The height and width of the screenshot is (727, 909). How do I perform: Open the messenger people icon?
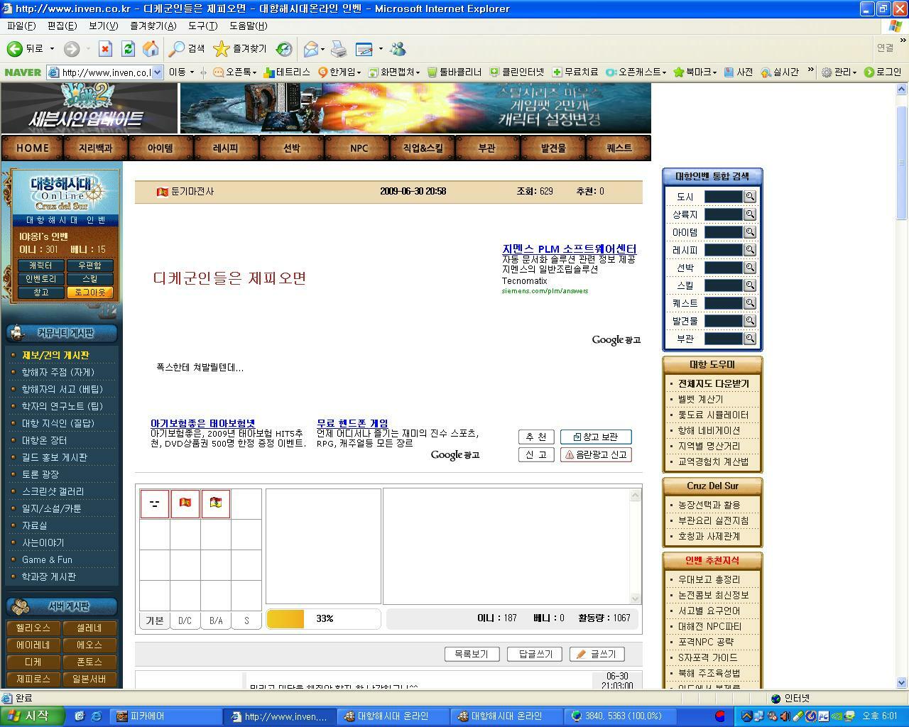pos(398,49)
